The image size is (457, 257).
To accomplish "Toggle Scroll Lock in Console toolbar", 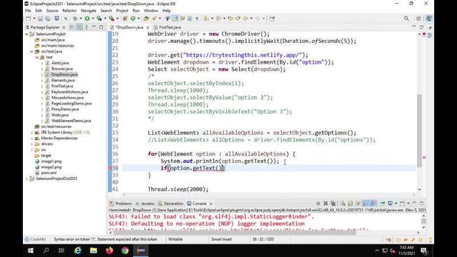I will point(350,203).
